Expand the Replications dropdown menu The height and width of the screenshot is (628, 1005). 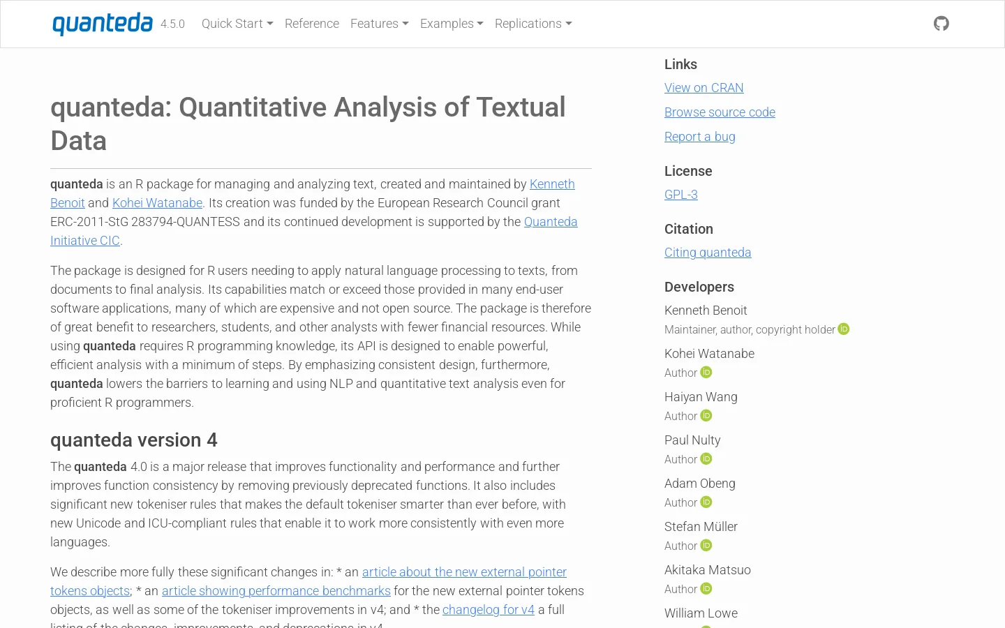pyautogui.click(x=533, y=24)
